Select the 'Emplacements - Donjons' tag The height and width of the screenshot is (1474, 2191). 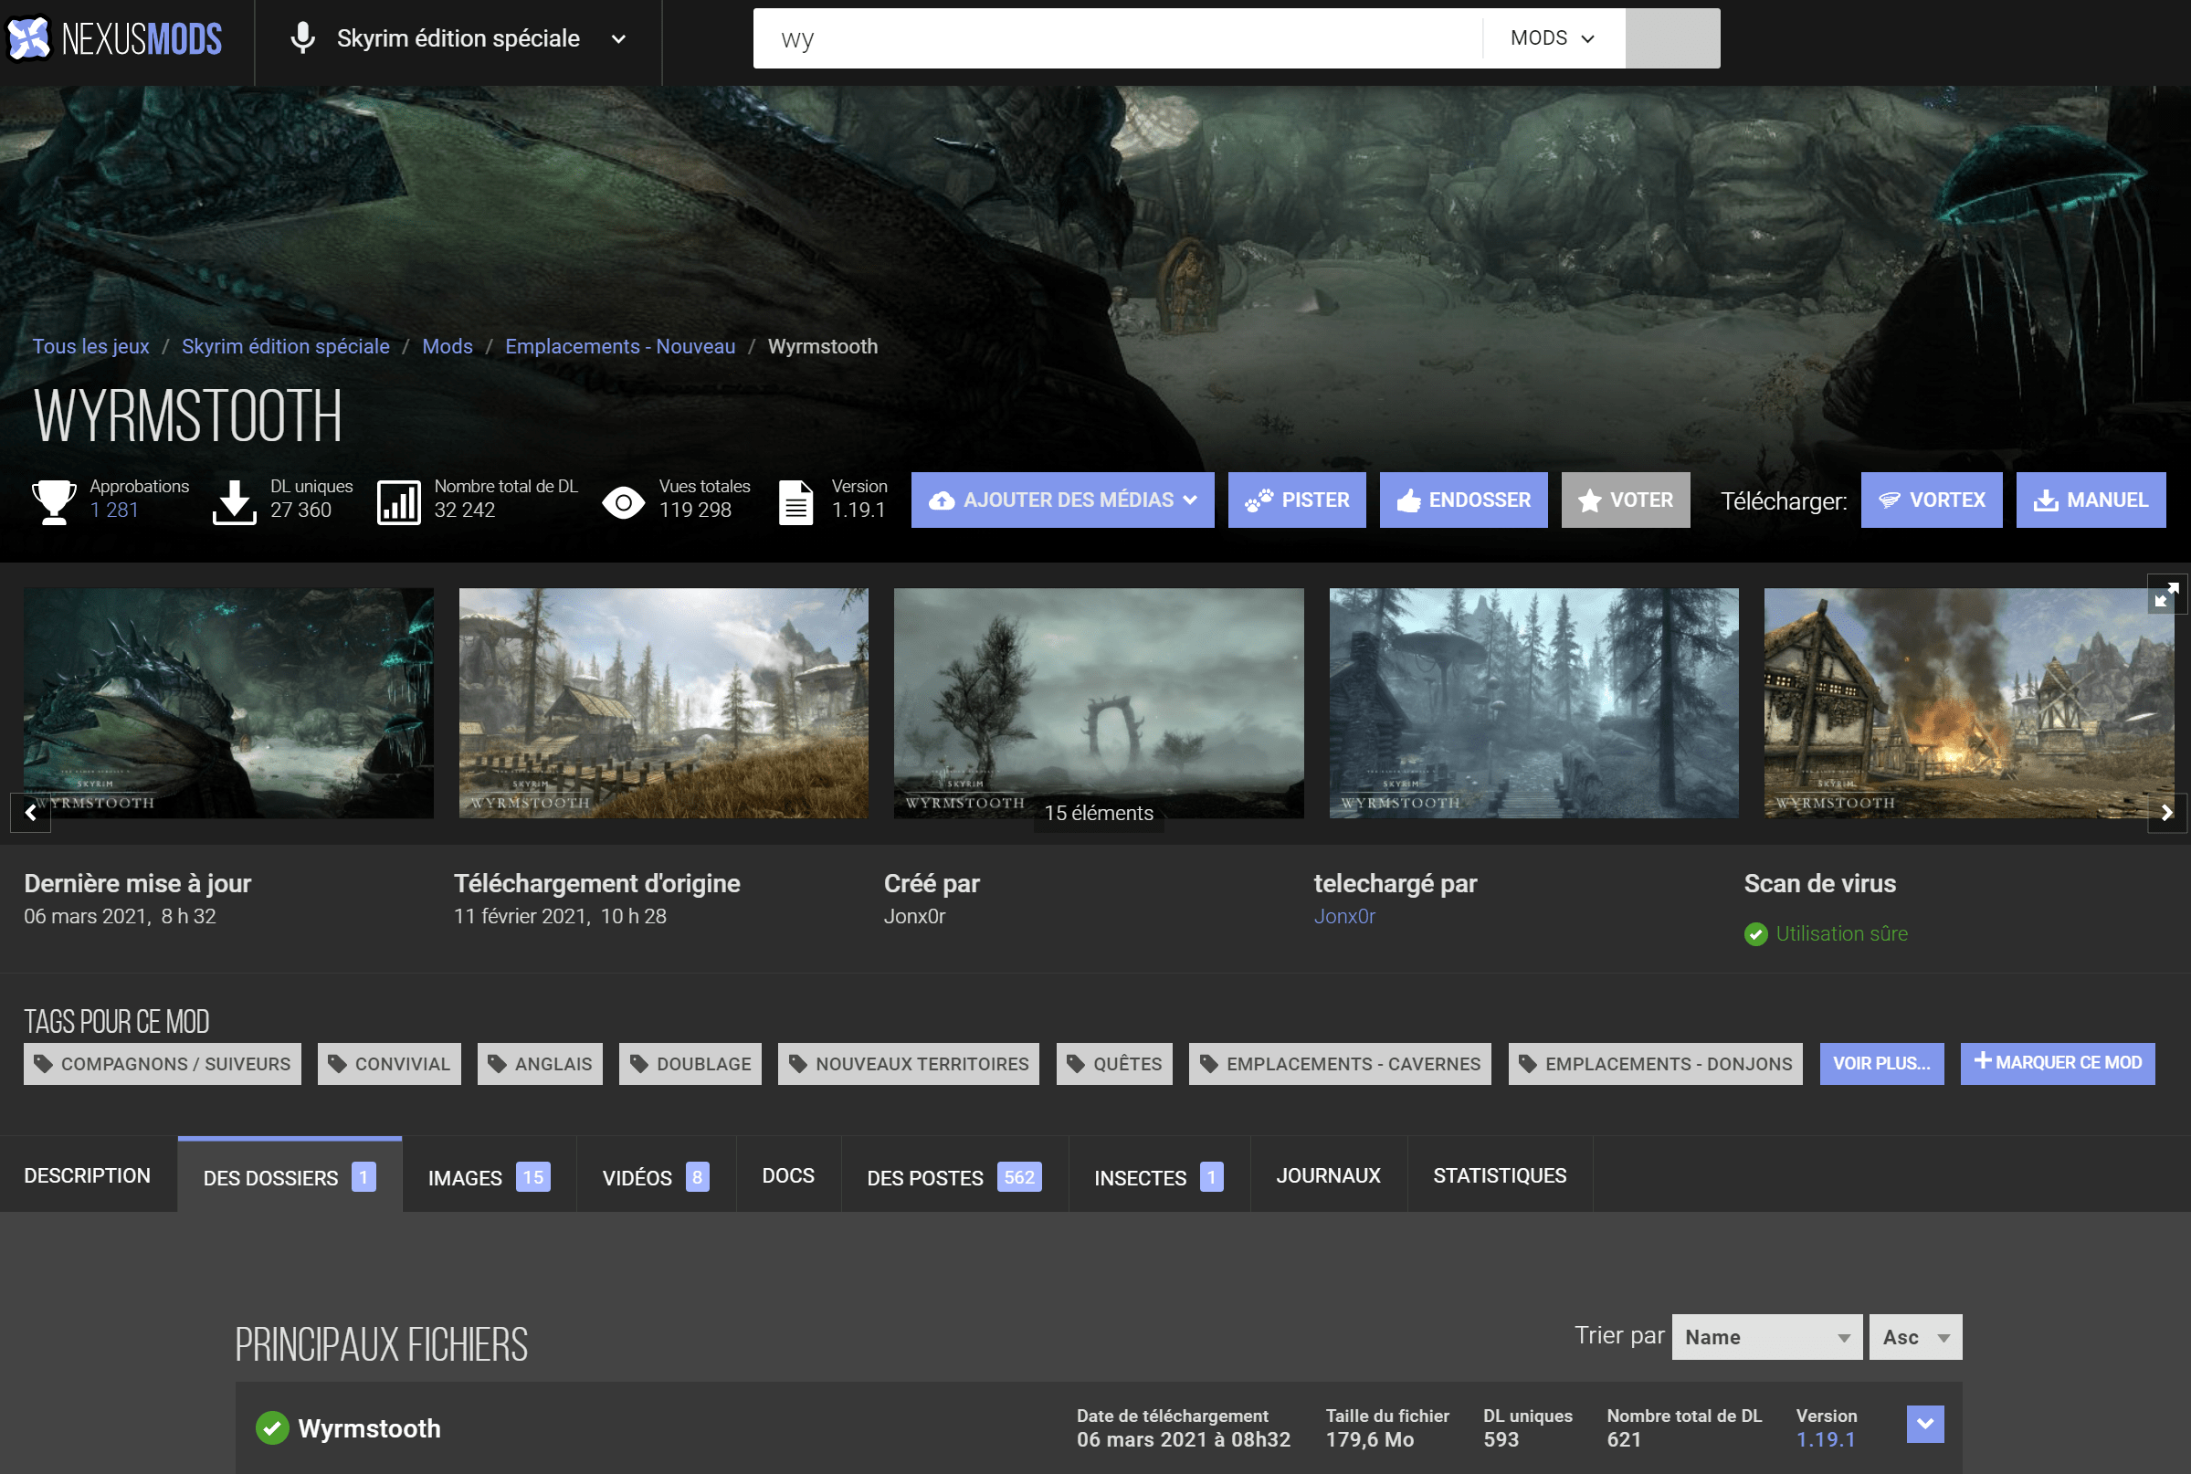click(x=1655, y=1063)
